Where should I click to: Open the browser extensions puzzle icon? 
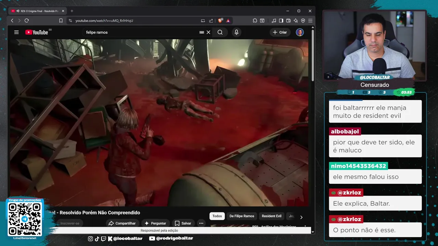point(255,20)
